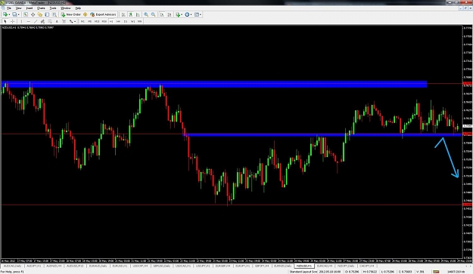This screenshot has width=473, height=274.
Task: Expand the Indicators dropdown arrow
Action: click(x=182, y=14)
